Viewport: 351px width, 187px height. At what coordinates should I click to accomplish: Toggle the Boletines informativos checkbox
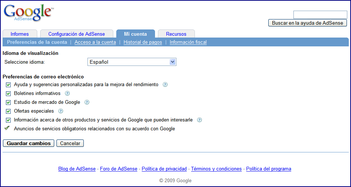pyautogui.click(x=8, y=93)
